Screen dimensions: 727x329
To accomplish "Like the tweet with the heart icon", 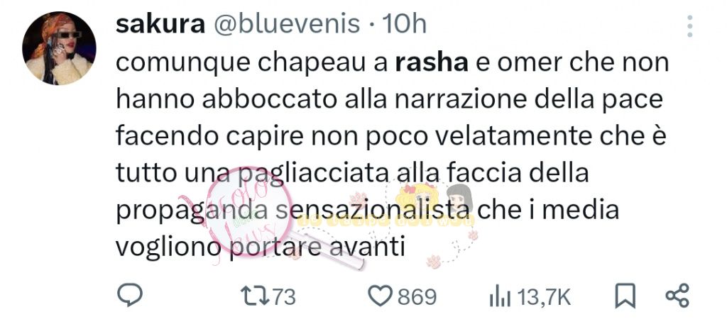I will [x=381, y=296].
